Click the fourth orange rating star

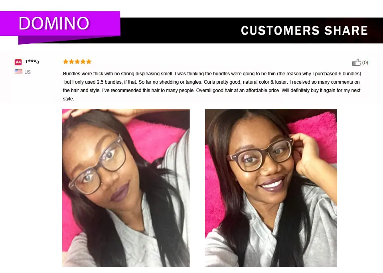83,61
